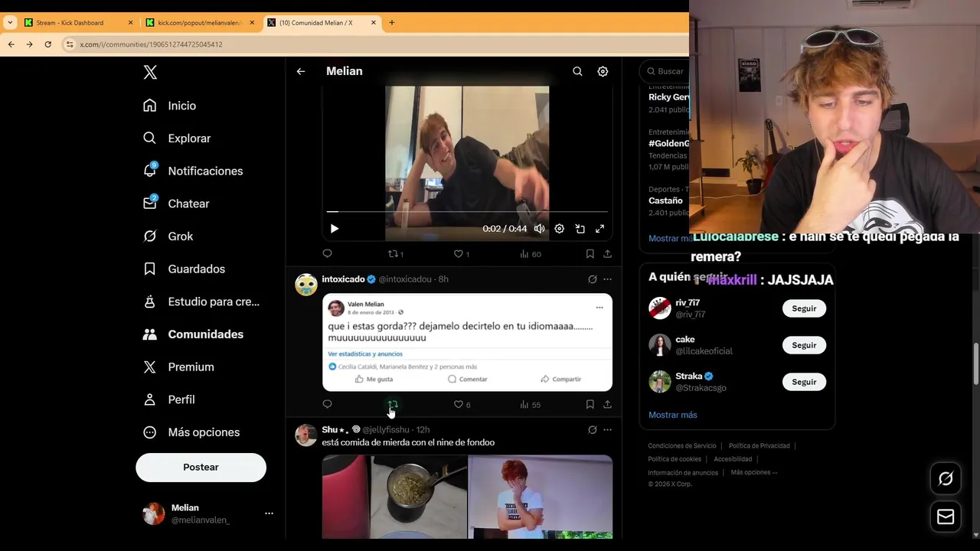Open Premium in sidebar
The width and height of the screenshot is (980, 551).
(179, 367)
